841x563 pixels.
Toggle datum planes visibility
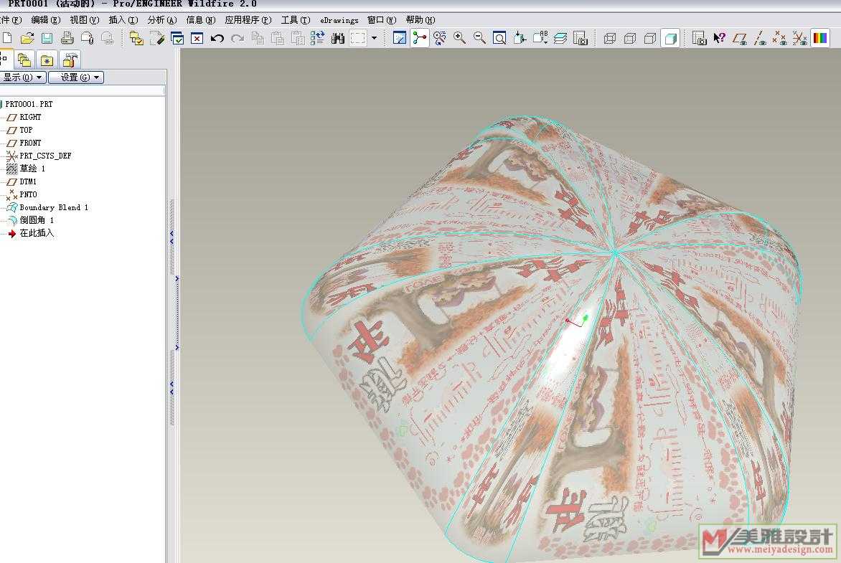point(740,38)
